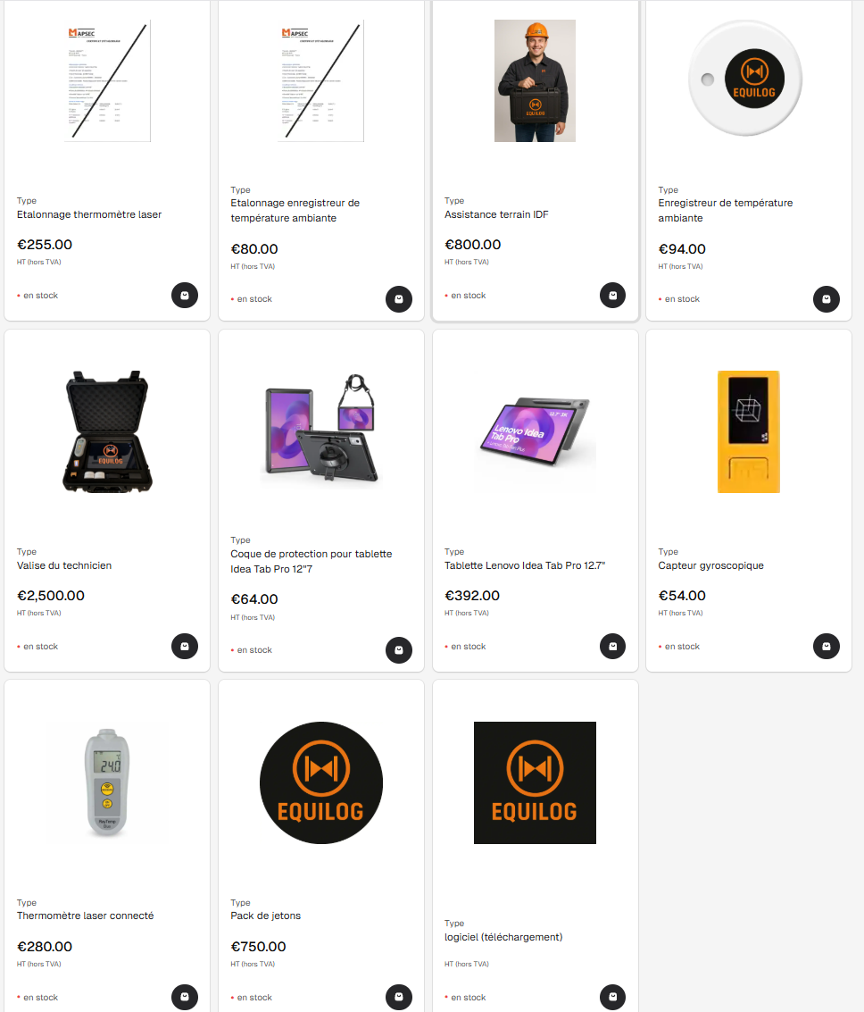
Task: Open the Thermomètre laser connecté thumbnail
Action: (x=107, y=782)
